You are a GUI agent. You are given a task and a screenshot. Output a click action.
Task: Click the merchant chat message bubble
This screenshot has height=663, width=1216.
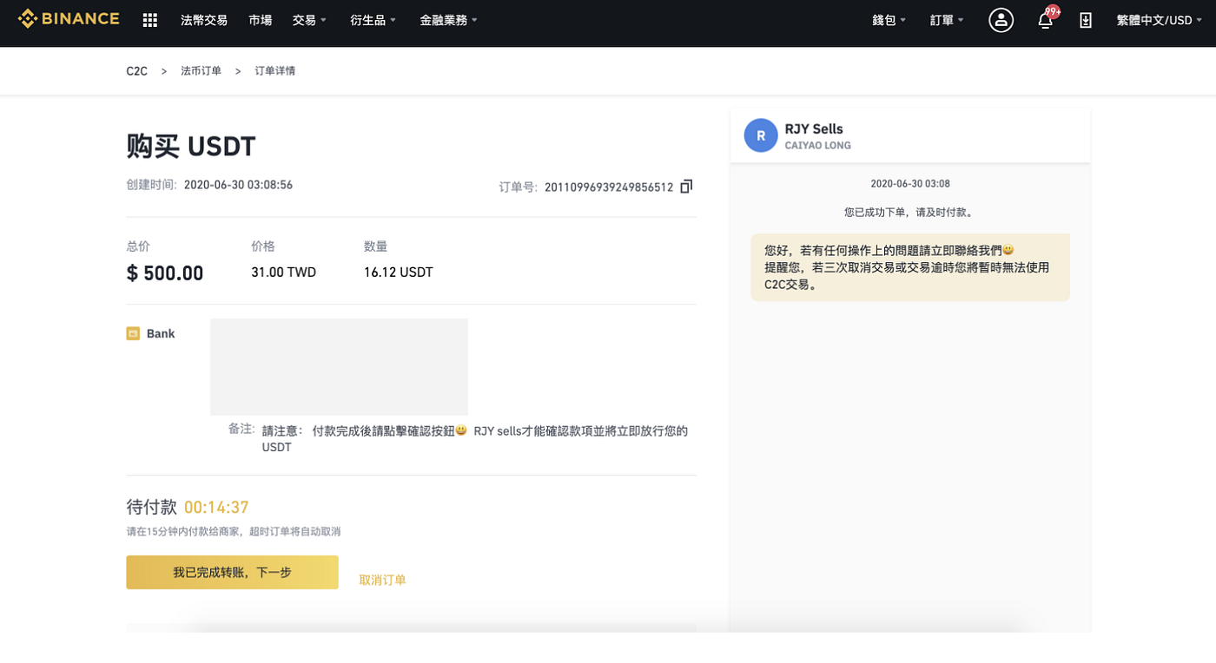click(x=910, y=267)
